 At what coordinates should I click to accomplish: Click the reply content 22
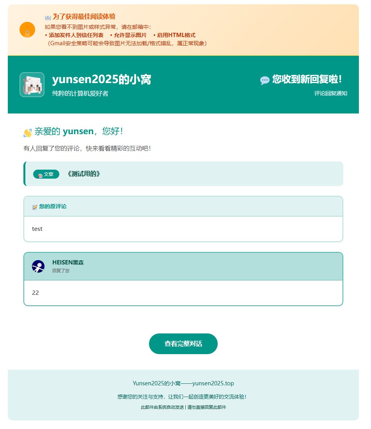click(35, 292)
